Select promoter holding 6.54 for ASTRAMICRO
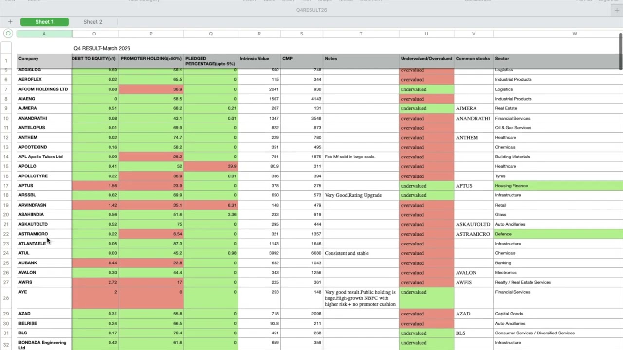 tap(151, 234)
